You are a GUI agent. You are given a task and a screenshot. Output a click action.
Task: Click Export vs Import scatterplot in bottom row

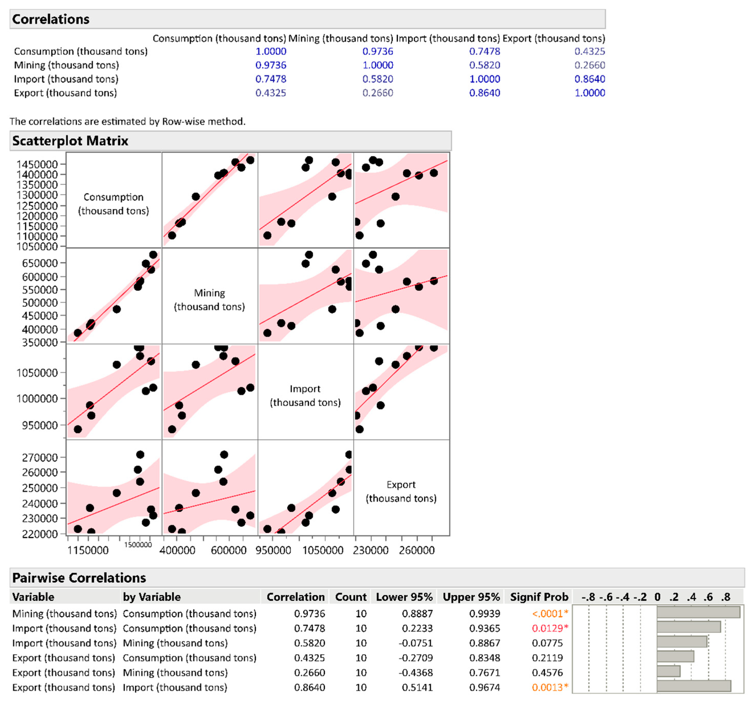pos(305,488)
